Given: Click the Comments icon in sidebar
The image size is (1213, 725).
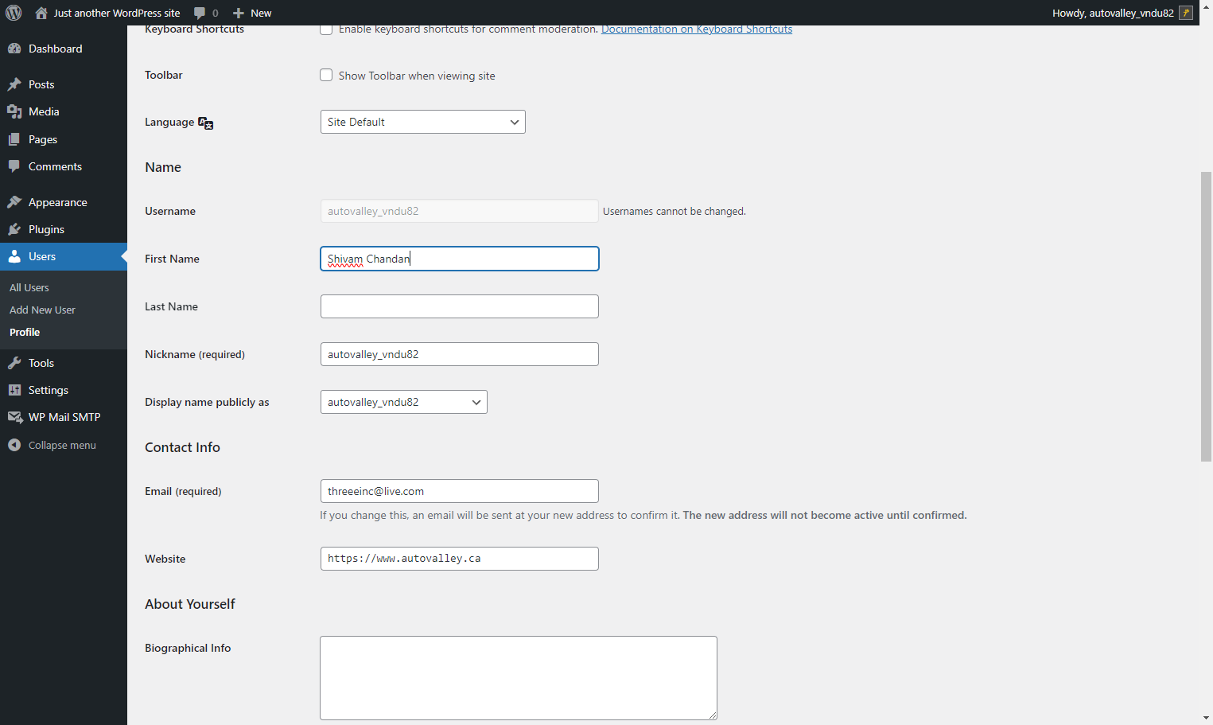Looking at the screenshot, I should click(x=14, y=166).
